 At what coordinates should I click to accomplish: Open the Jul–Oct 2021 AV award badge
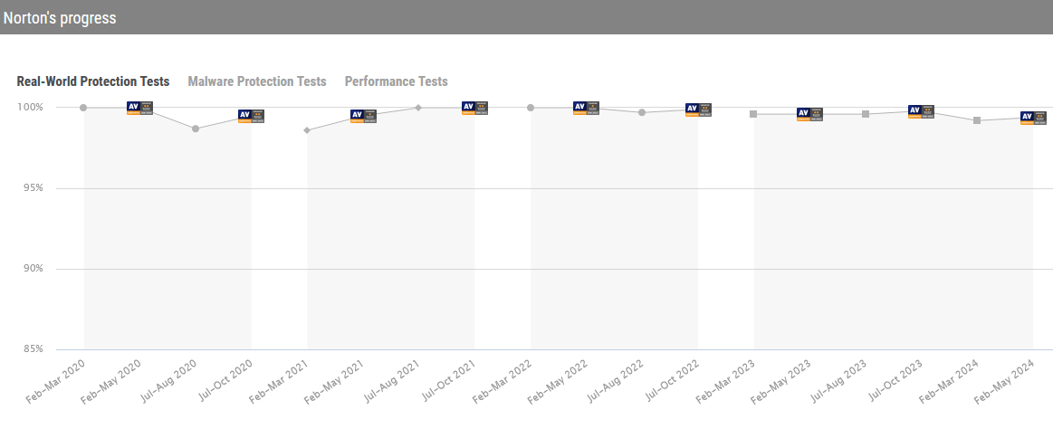tap(474, 108)
